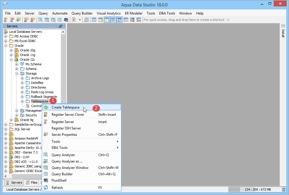Select the Rollback Segments tree item

point(44,97)
